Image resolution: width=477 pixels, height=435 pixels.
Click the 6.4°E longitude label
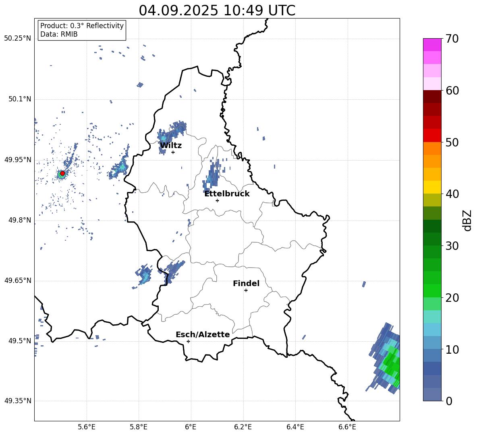(295, 427)
